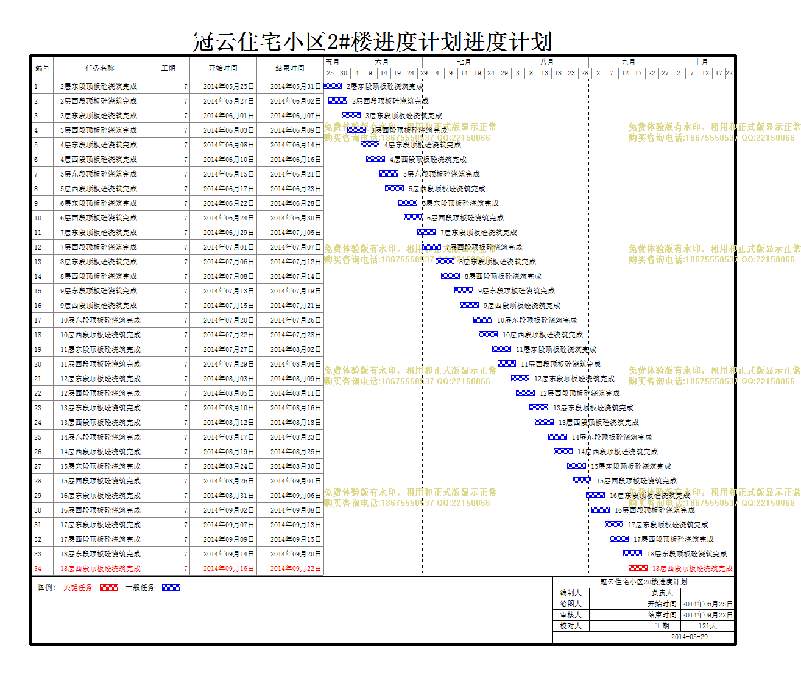Screen dimensions: 801x674
Task: Click the 图例 legend heading
Action: point(47,588)
